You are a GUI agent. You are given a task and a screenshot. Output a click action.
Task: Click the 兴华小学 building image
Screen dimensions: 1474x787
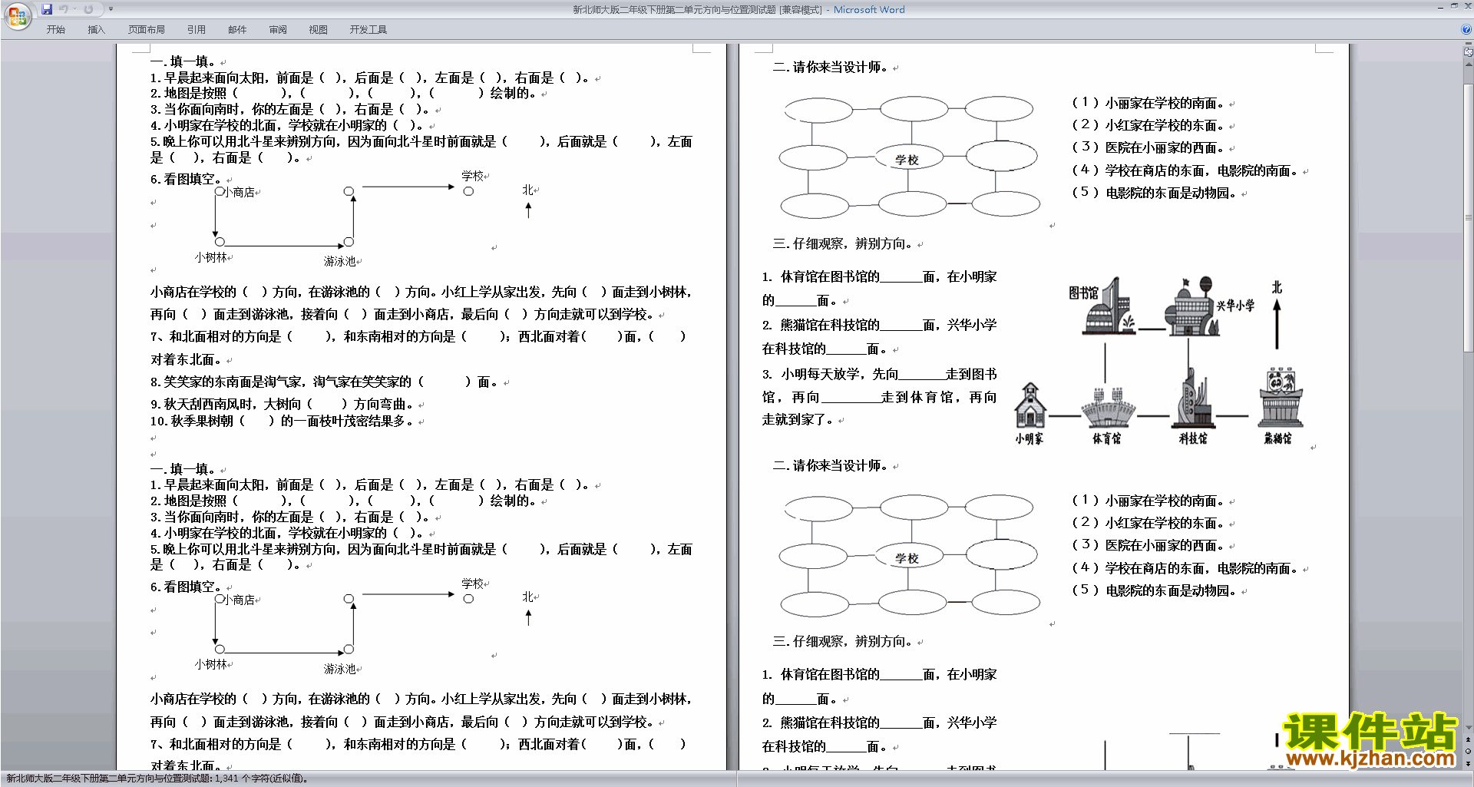tap(1192, 306)
